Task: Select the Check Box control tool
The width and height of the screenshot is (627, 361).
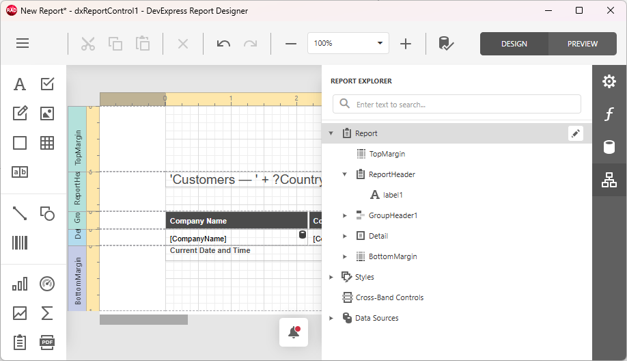Action: click(x=47, y=84)
